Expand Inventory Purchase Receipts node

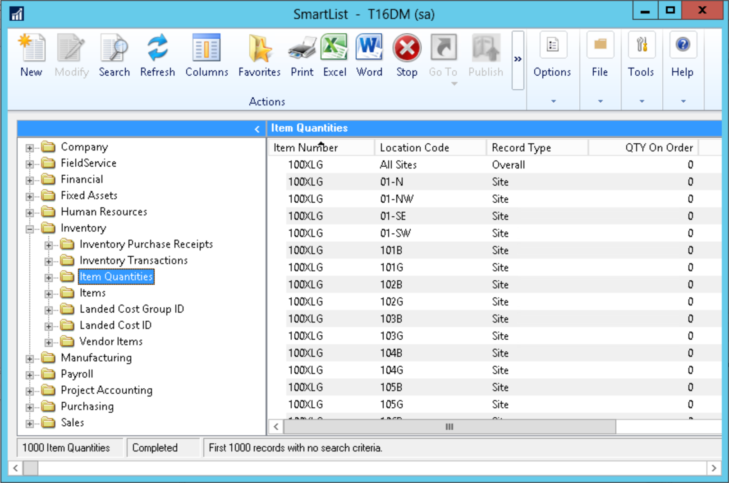(x=49, y=245)
